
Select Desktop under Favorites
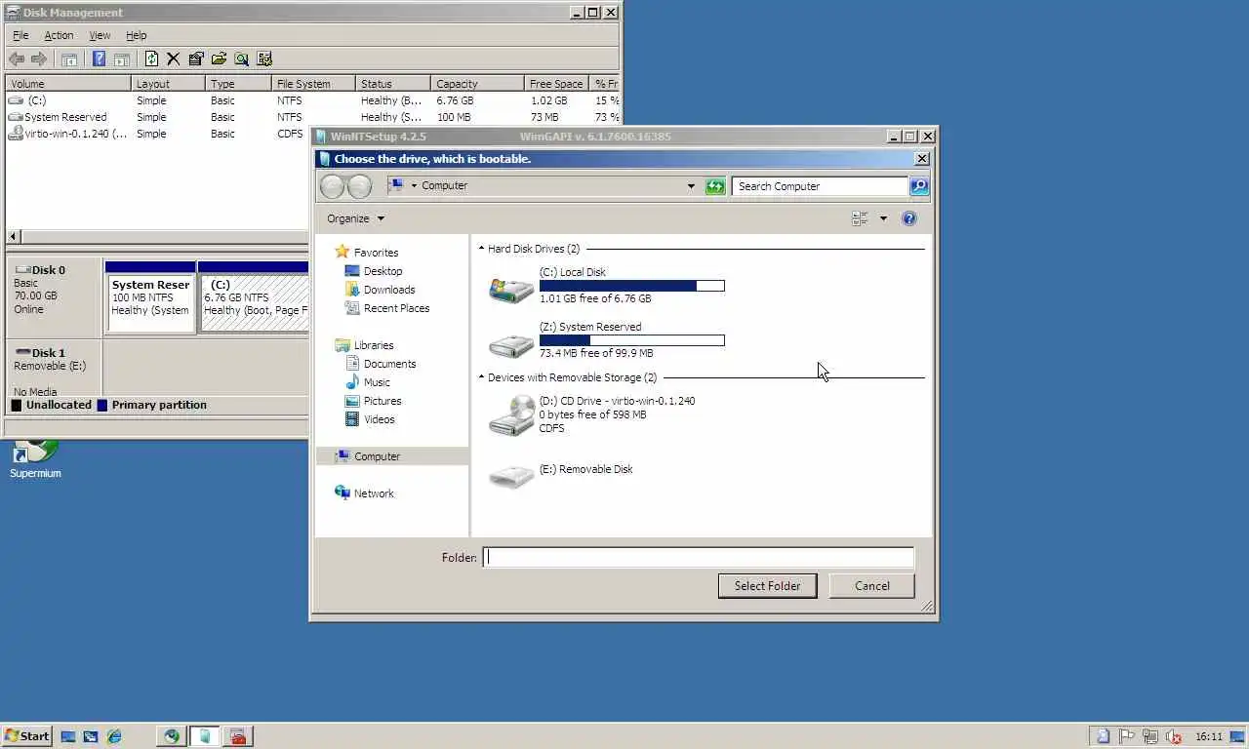pyautogui.click(x=373, y=271)
